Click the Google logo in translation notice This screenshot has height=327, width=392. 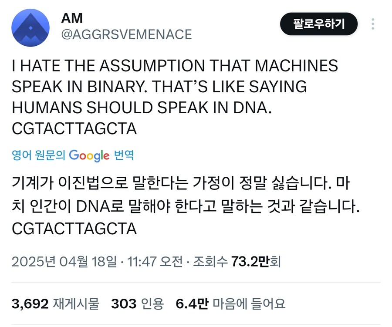[89, 155]
